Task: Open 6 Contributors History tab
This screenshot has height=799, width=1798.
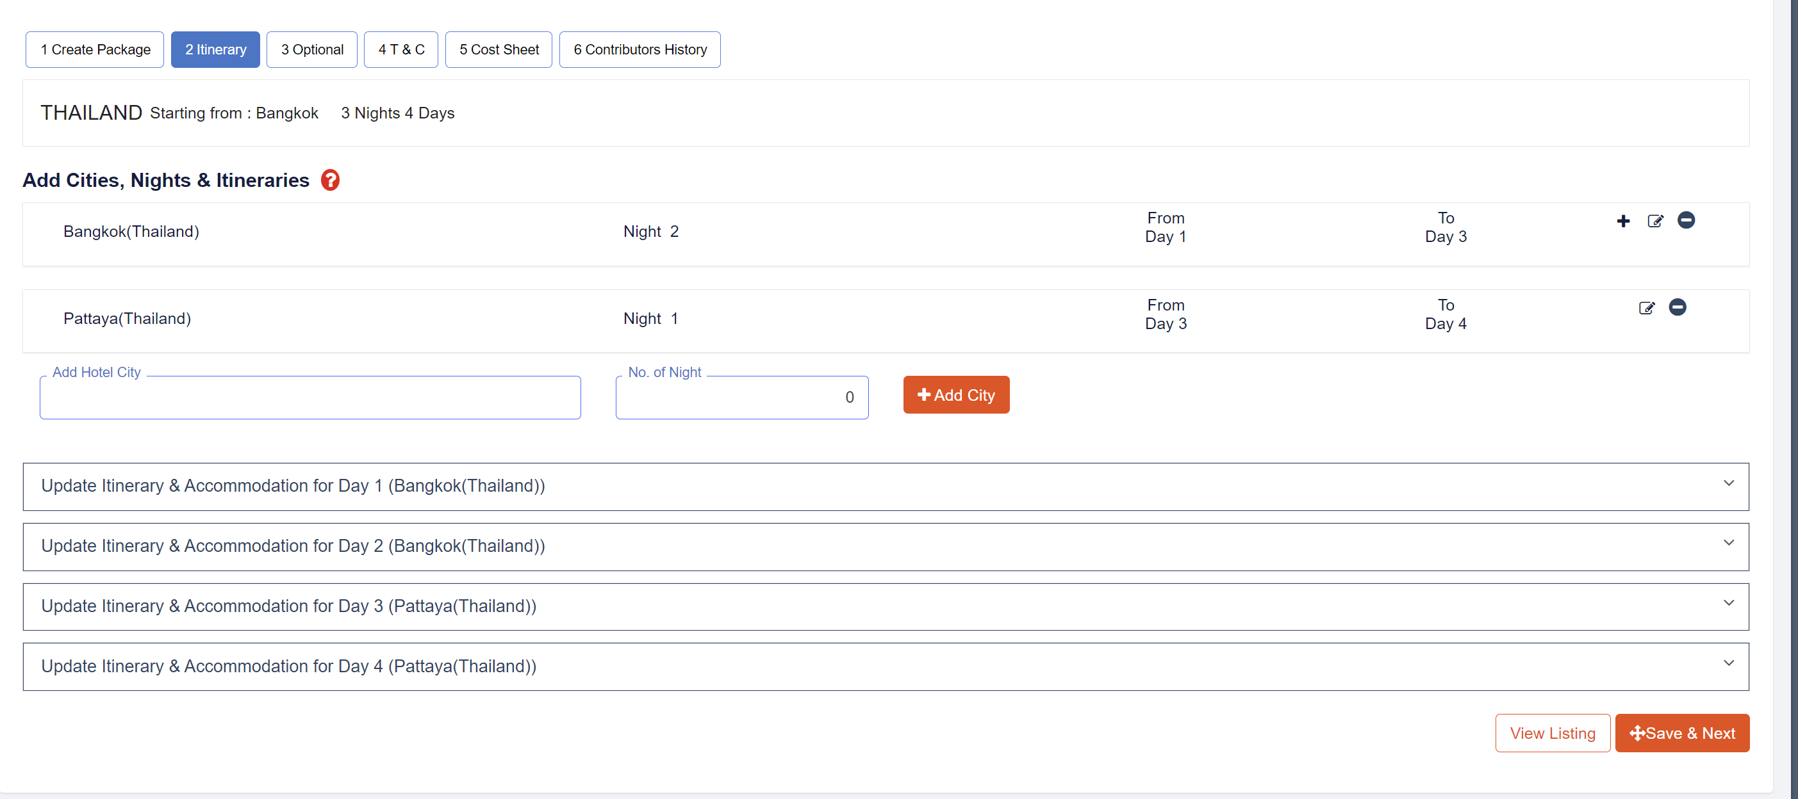Action: pos(639,49)
